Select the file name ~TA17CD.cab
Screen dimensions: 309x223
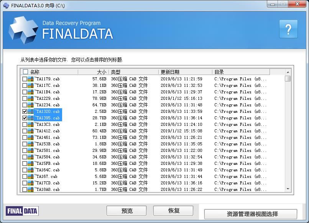[47, 183]
